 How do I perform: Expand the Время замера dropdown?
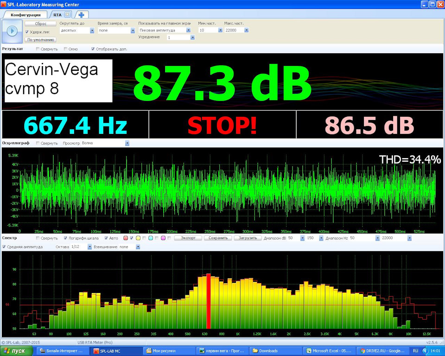point(133,31)
